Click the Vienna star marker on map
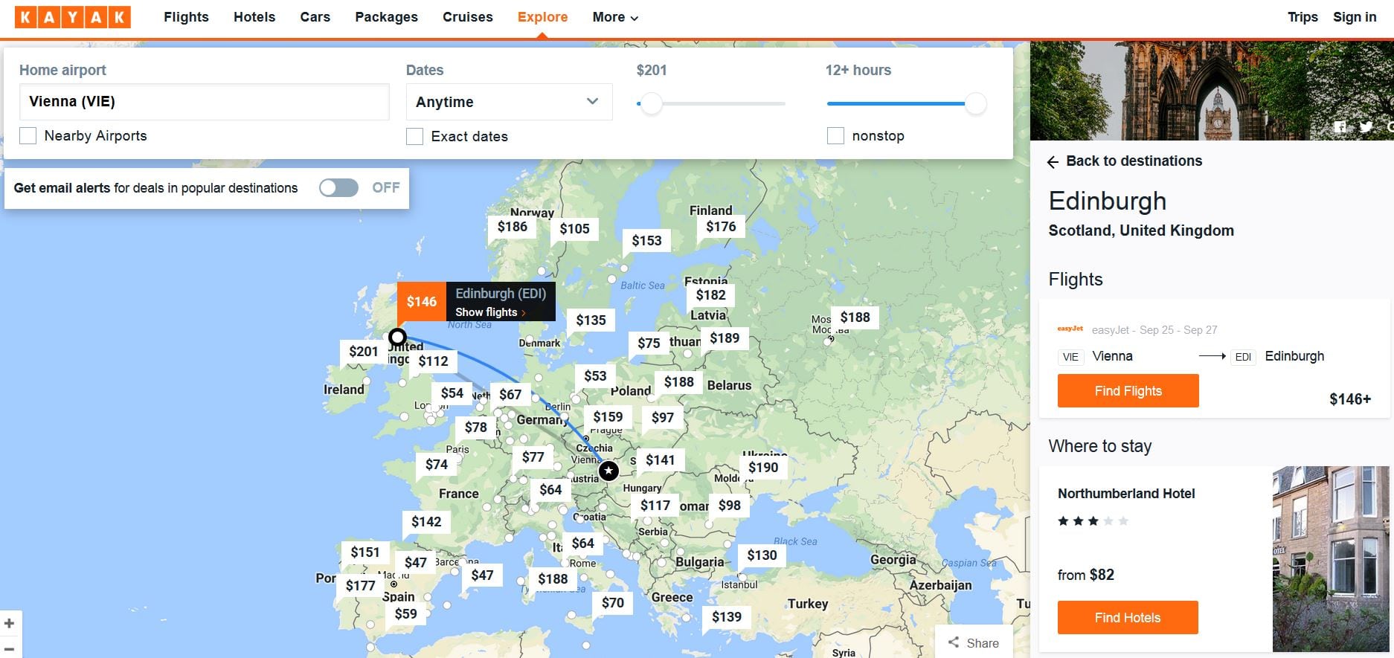Viewport: 1394px width, 658px height. 608,471
